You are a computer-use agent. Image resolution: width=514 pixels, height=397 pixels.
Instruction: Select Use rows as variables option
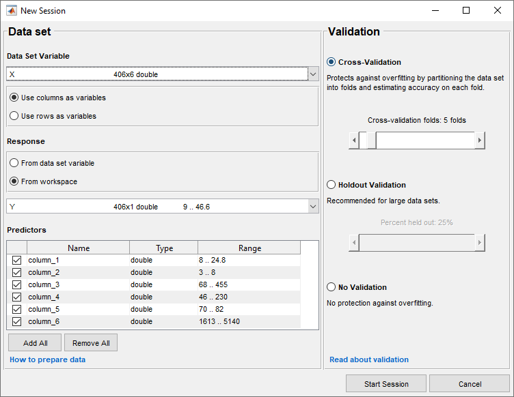[x=14, y=116]
